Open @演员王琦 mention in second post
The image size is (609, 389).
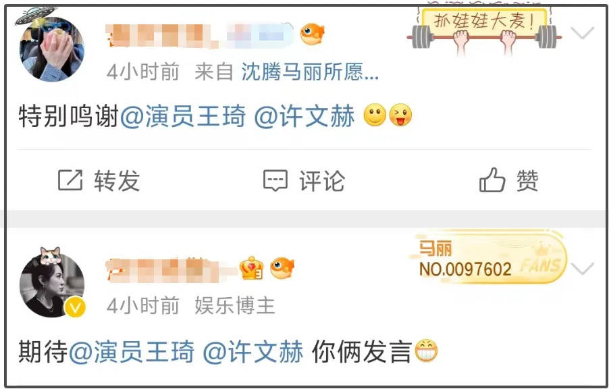coord(131,352)
